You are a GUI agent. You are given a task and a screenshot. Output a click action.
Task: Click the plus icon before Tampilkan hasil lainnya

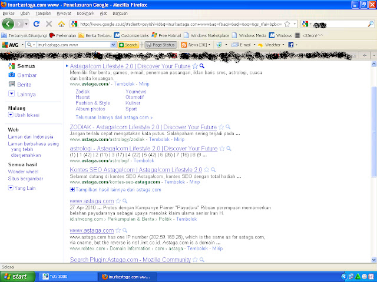[72, 190]
